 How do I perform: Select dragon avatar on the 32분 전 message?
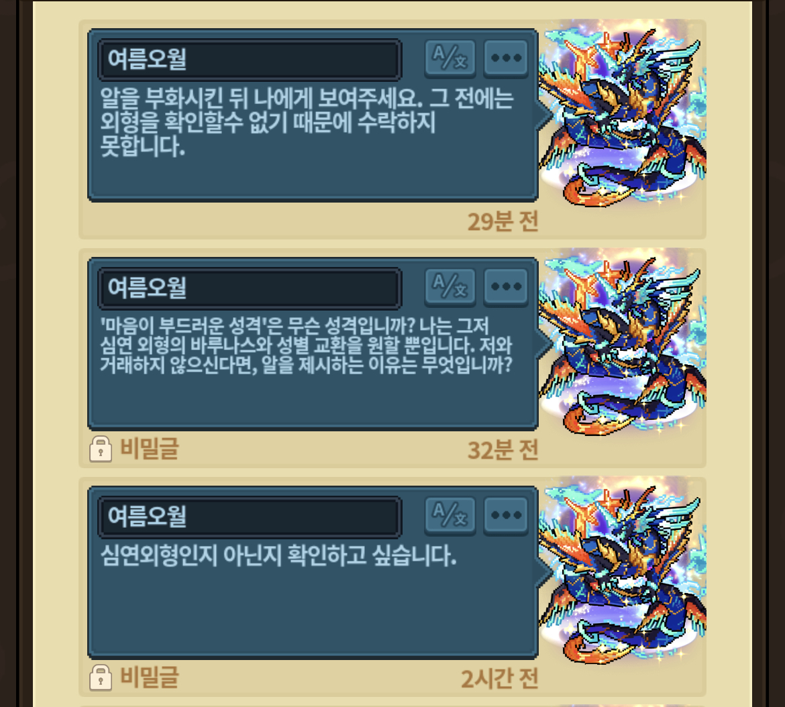(x=622, y=342)
